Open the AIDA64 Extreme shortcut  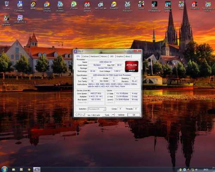(x=87, y=6)
